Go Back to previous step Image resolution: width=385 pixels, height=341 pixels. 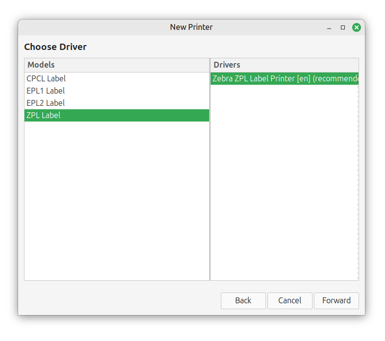243,300
